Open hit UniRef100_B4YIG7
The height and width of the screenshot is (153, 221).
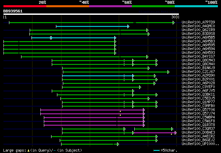pyautogui.click(x=198, y=56)
